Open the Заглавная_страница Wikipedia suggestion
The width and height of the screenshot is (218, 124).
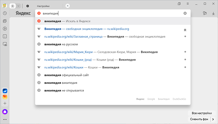coord(113,36)
